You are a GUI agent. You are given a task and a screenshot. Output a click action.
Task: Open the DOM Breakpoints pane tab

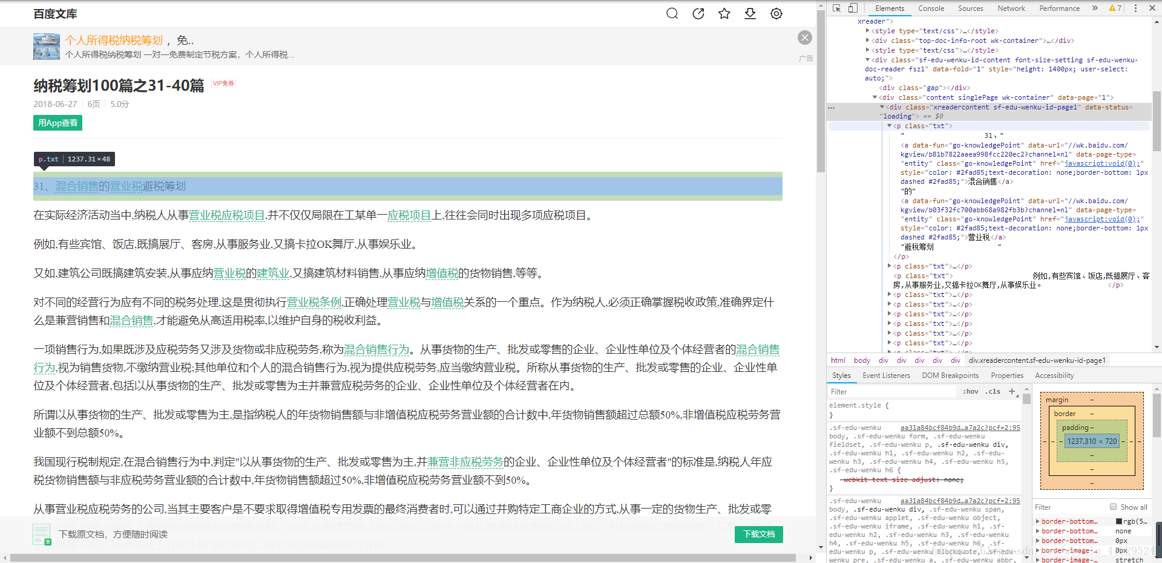(x=950, y=376)
